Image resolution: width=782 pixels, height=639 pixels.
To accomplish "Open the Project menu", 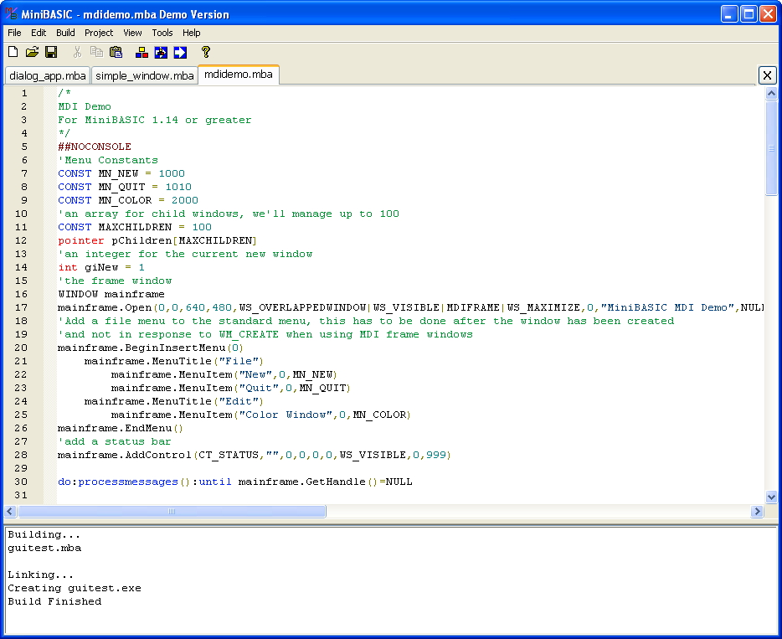I will tap(99, 33).
